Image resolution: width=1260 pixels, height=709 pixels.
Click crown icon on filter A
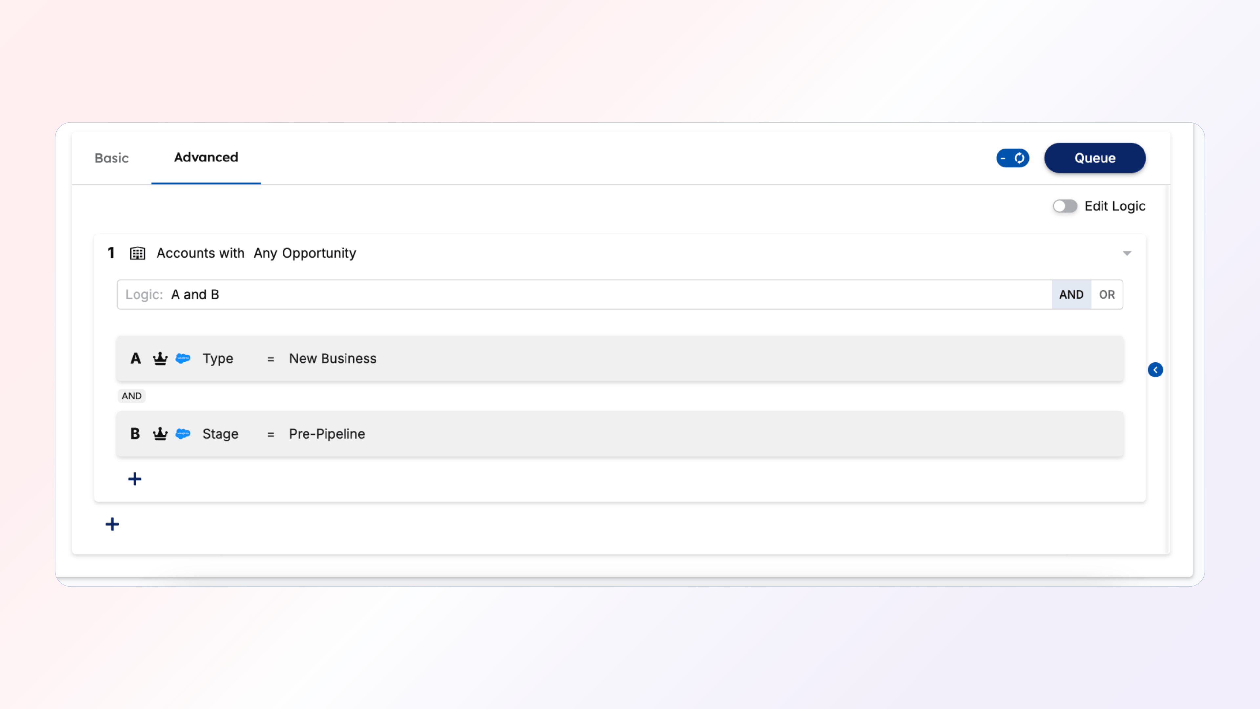160,359
